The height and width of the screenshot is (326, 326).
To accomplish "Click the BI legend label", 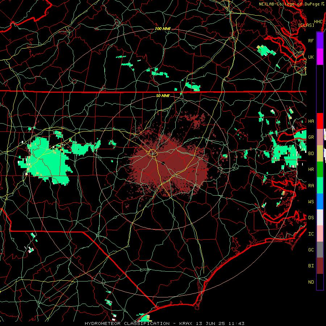I will pos(311,266).
